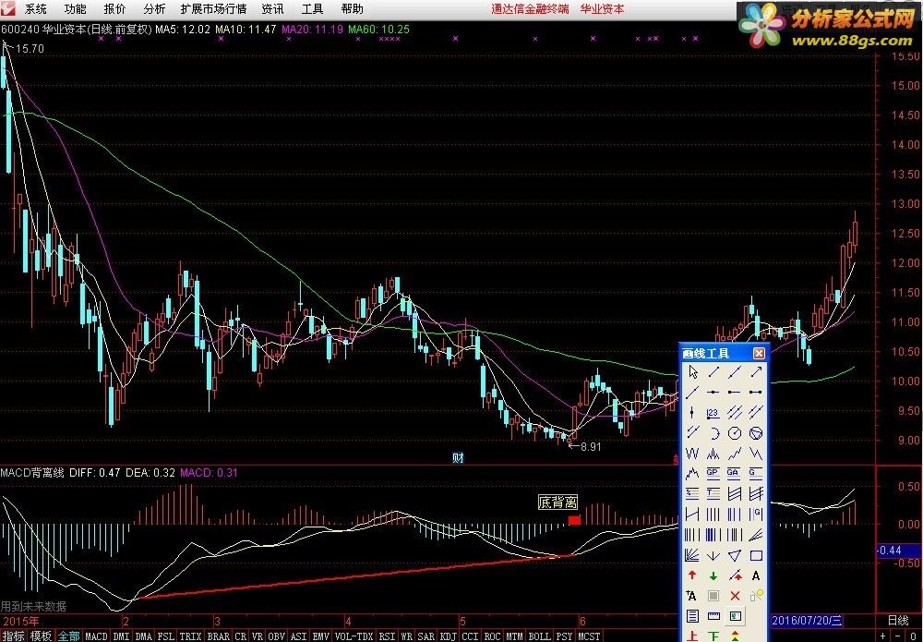This screenshot has width=923, height=642.
Task: Switch indicator to CCI
Action: click(x=471, y=636)
